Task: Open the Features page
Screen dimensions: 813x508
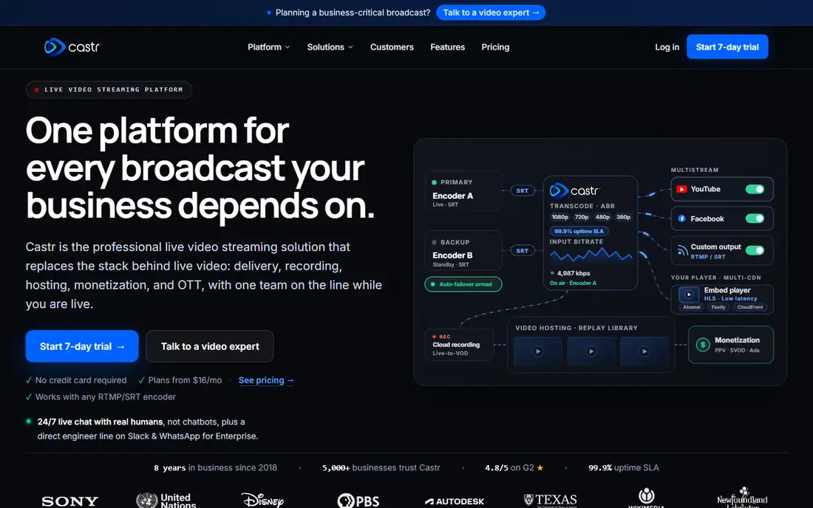Action: point(447,47)
